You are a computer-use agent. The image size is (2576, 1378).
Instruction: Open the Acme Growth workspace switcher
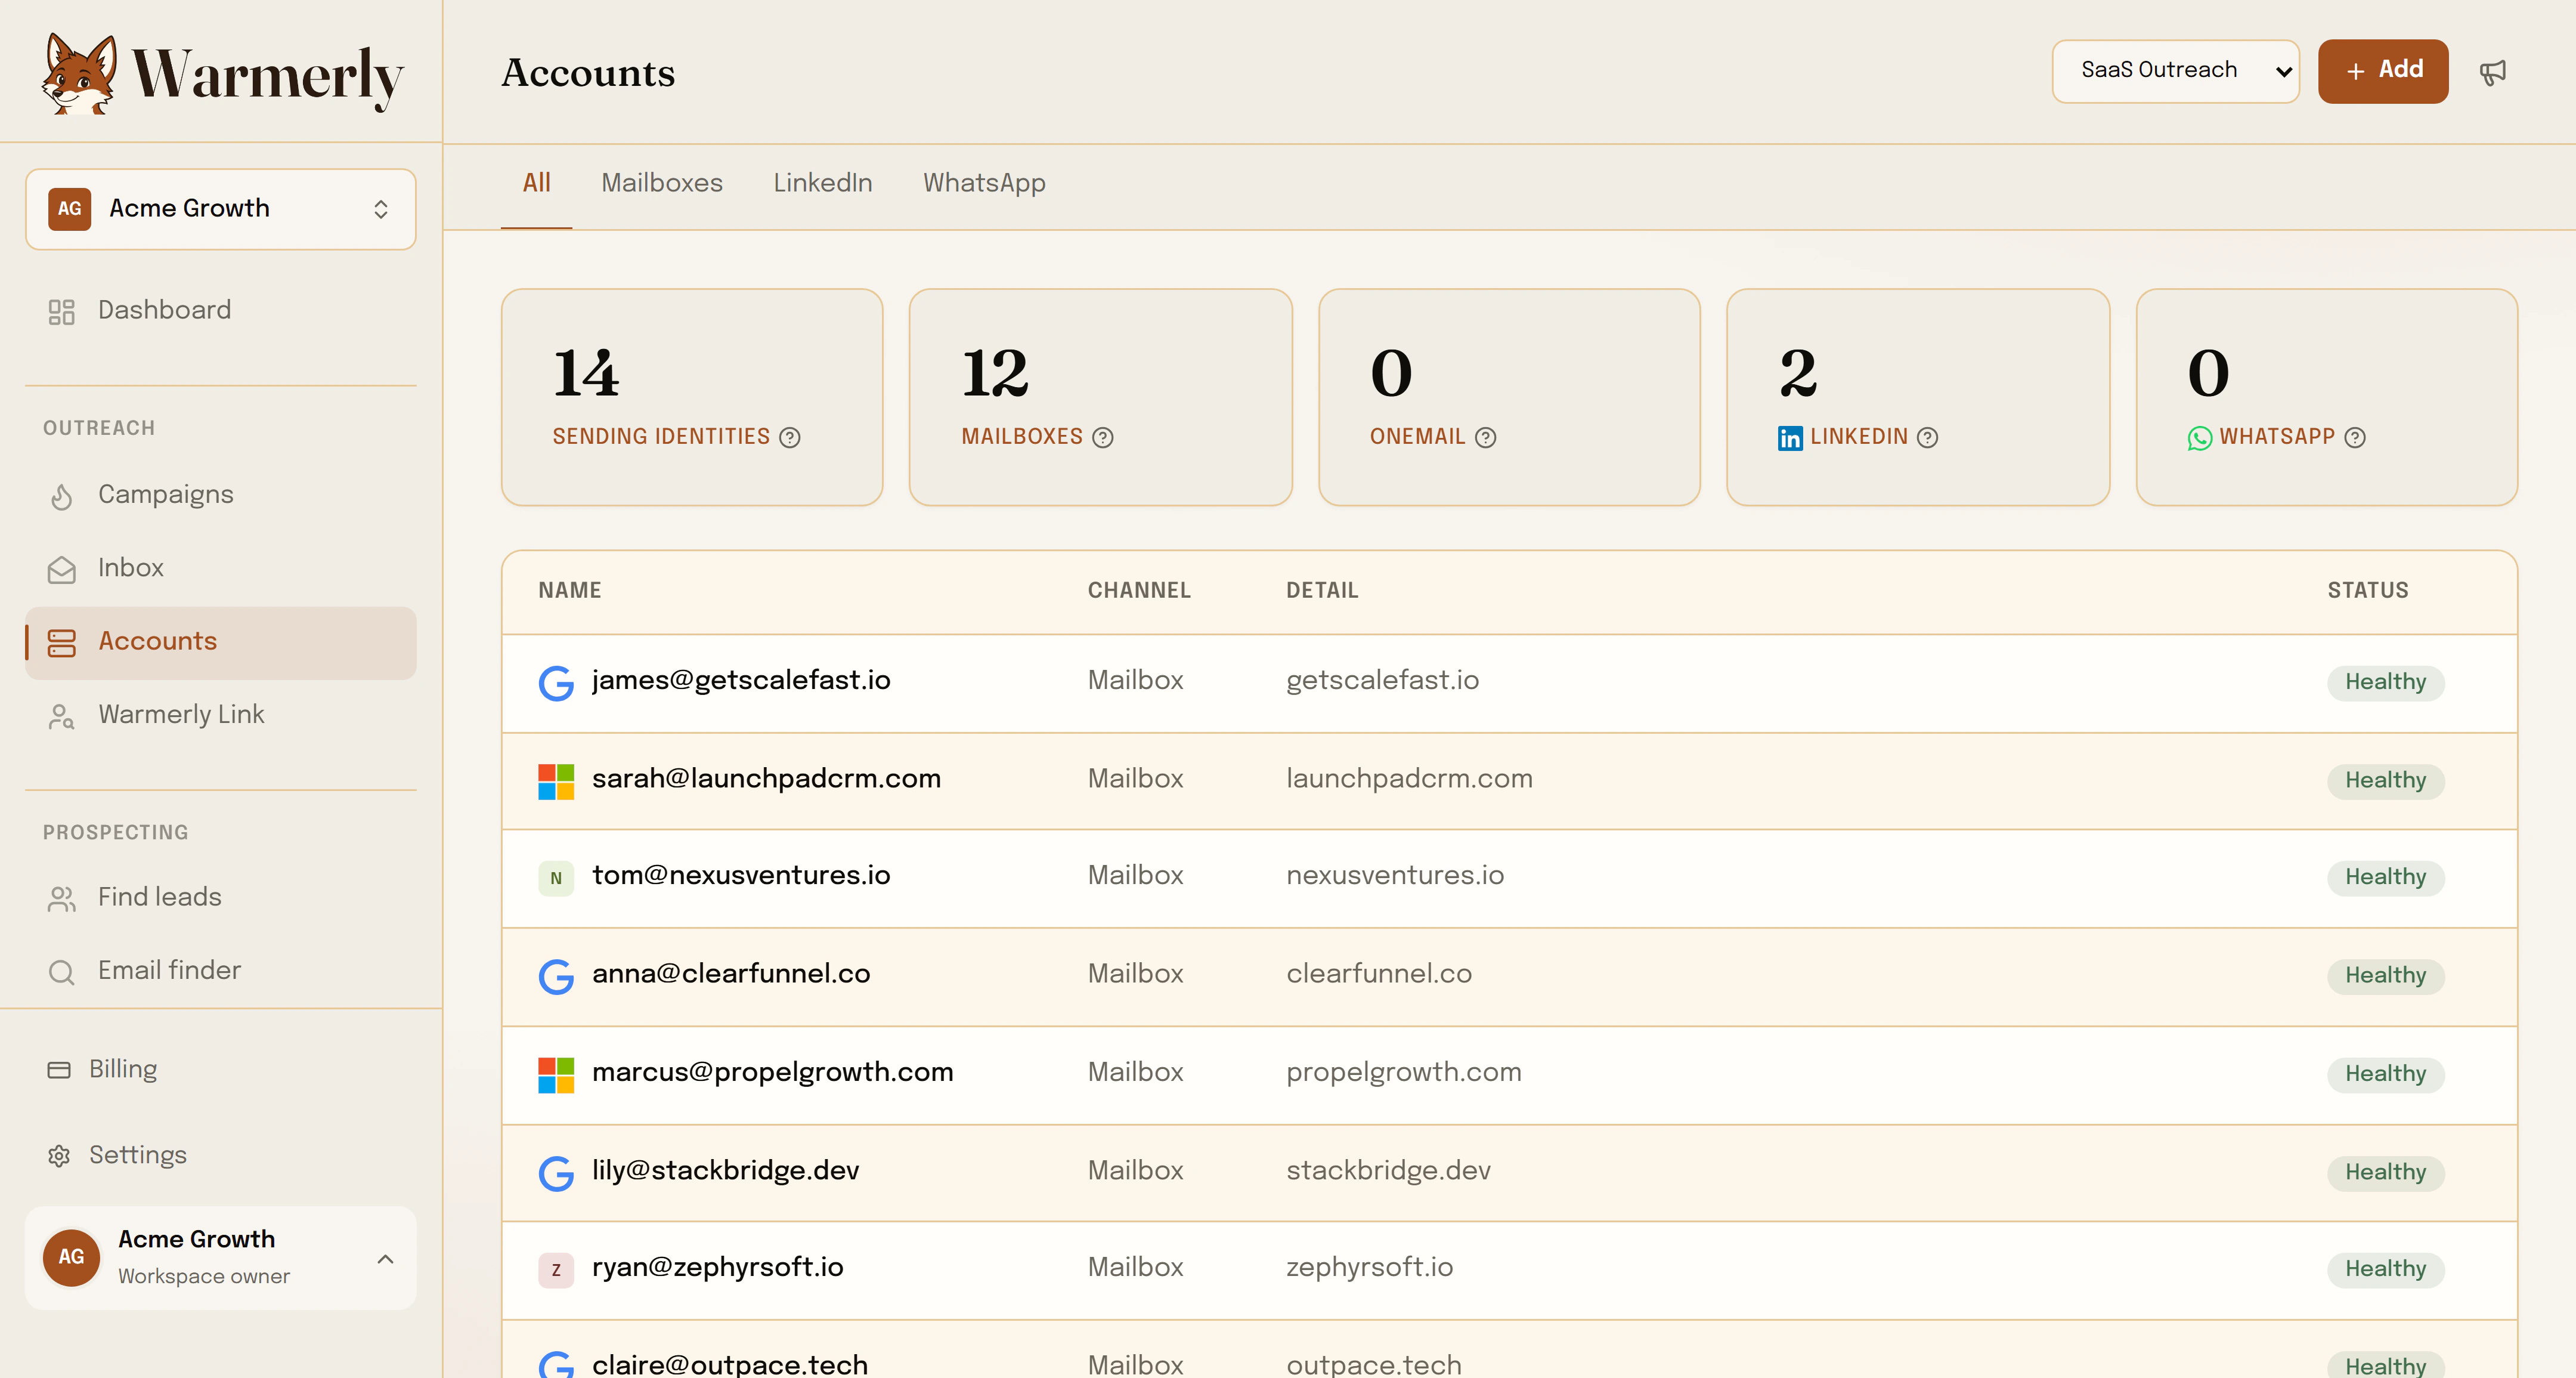[x=220, y=208]
